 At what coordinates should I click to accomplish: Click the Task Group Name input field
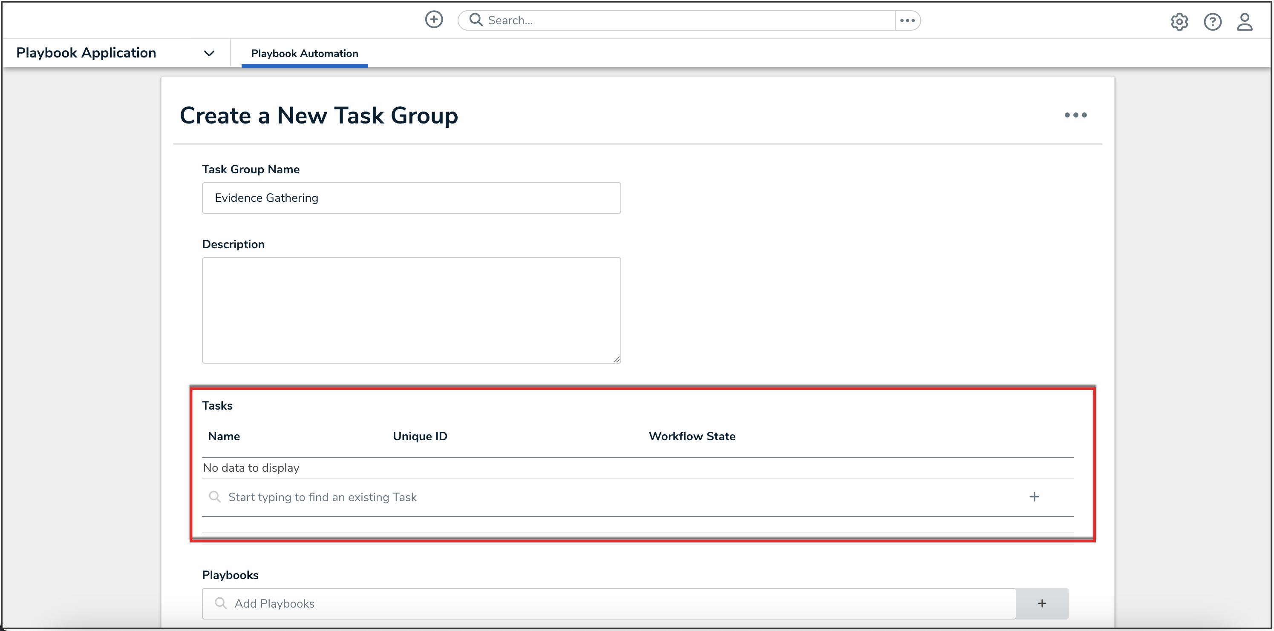click(x=411, y=198)
